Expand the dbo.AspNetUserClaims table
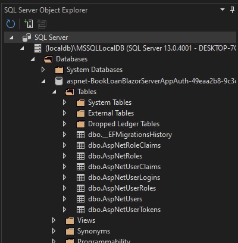 click(x=64, y=167)
